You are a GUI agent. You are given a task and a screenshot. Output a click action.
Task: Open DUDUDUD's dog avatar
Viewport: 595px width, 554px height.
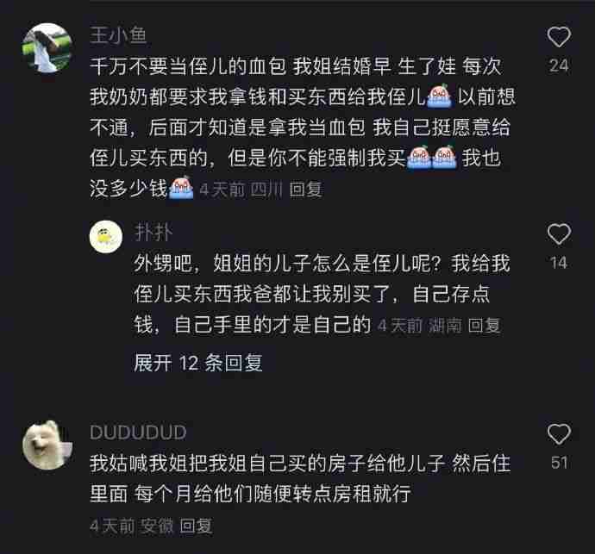tap(47, 445)
